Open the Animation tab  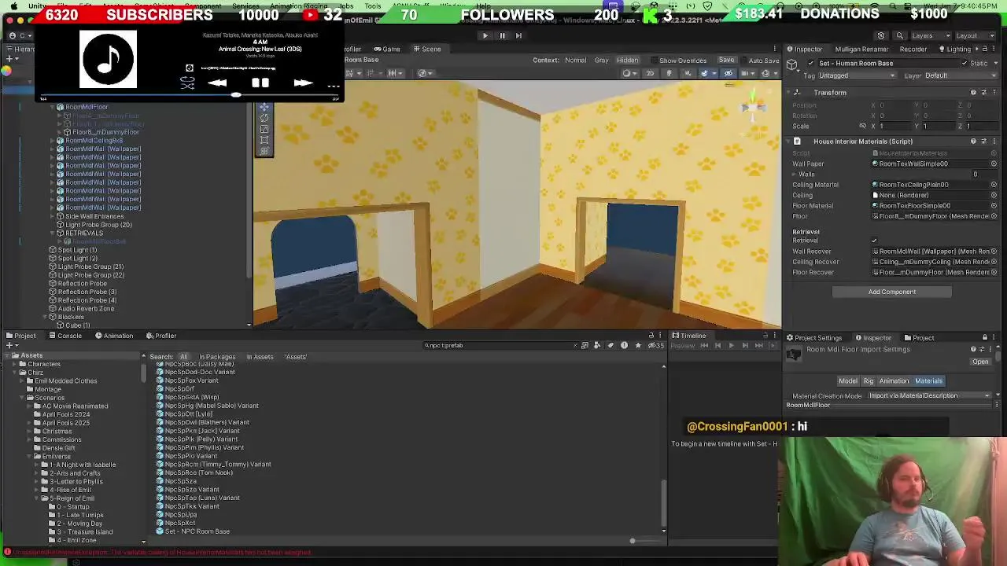coord(113,336)
